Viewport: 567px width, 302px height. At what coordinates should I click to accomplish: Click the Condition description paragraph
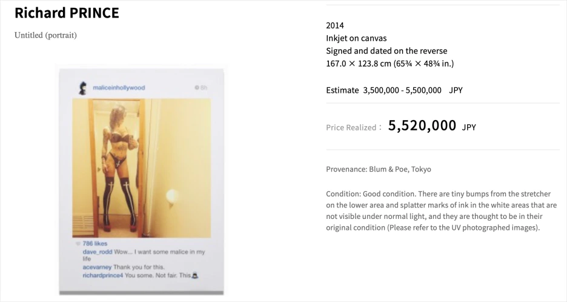pyautogui.click(x=441, y=210)
